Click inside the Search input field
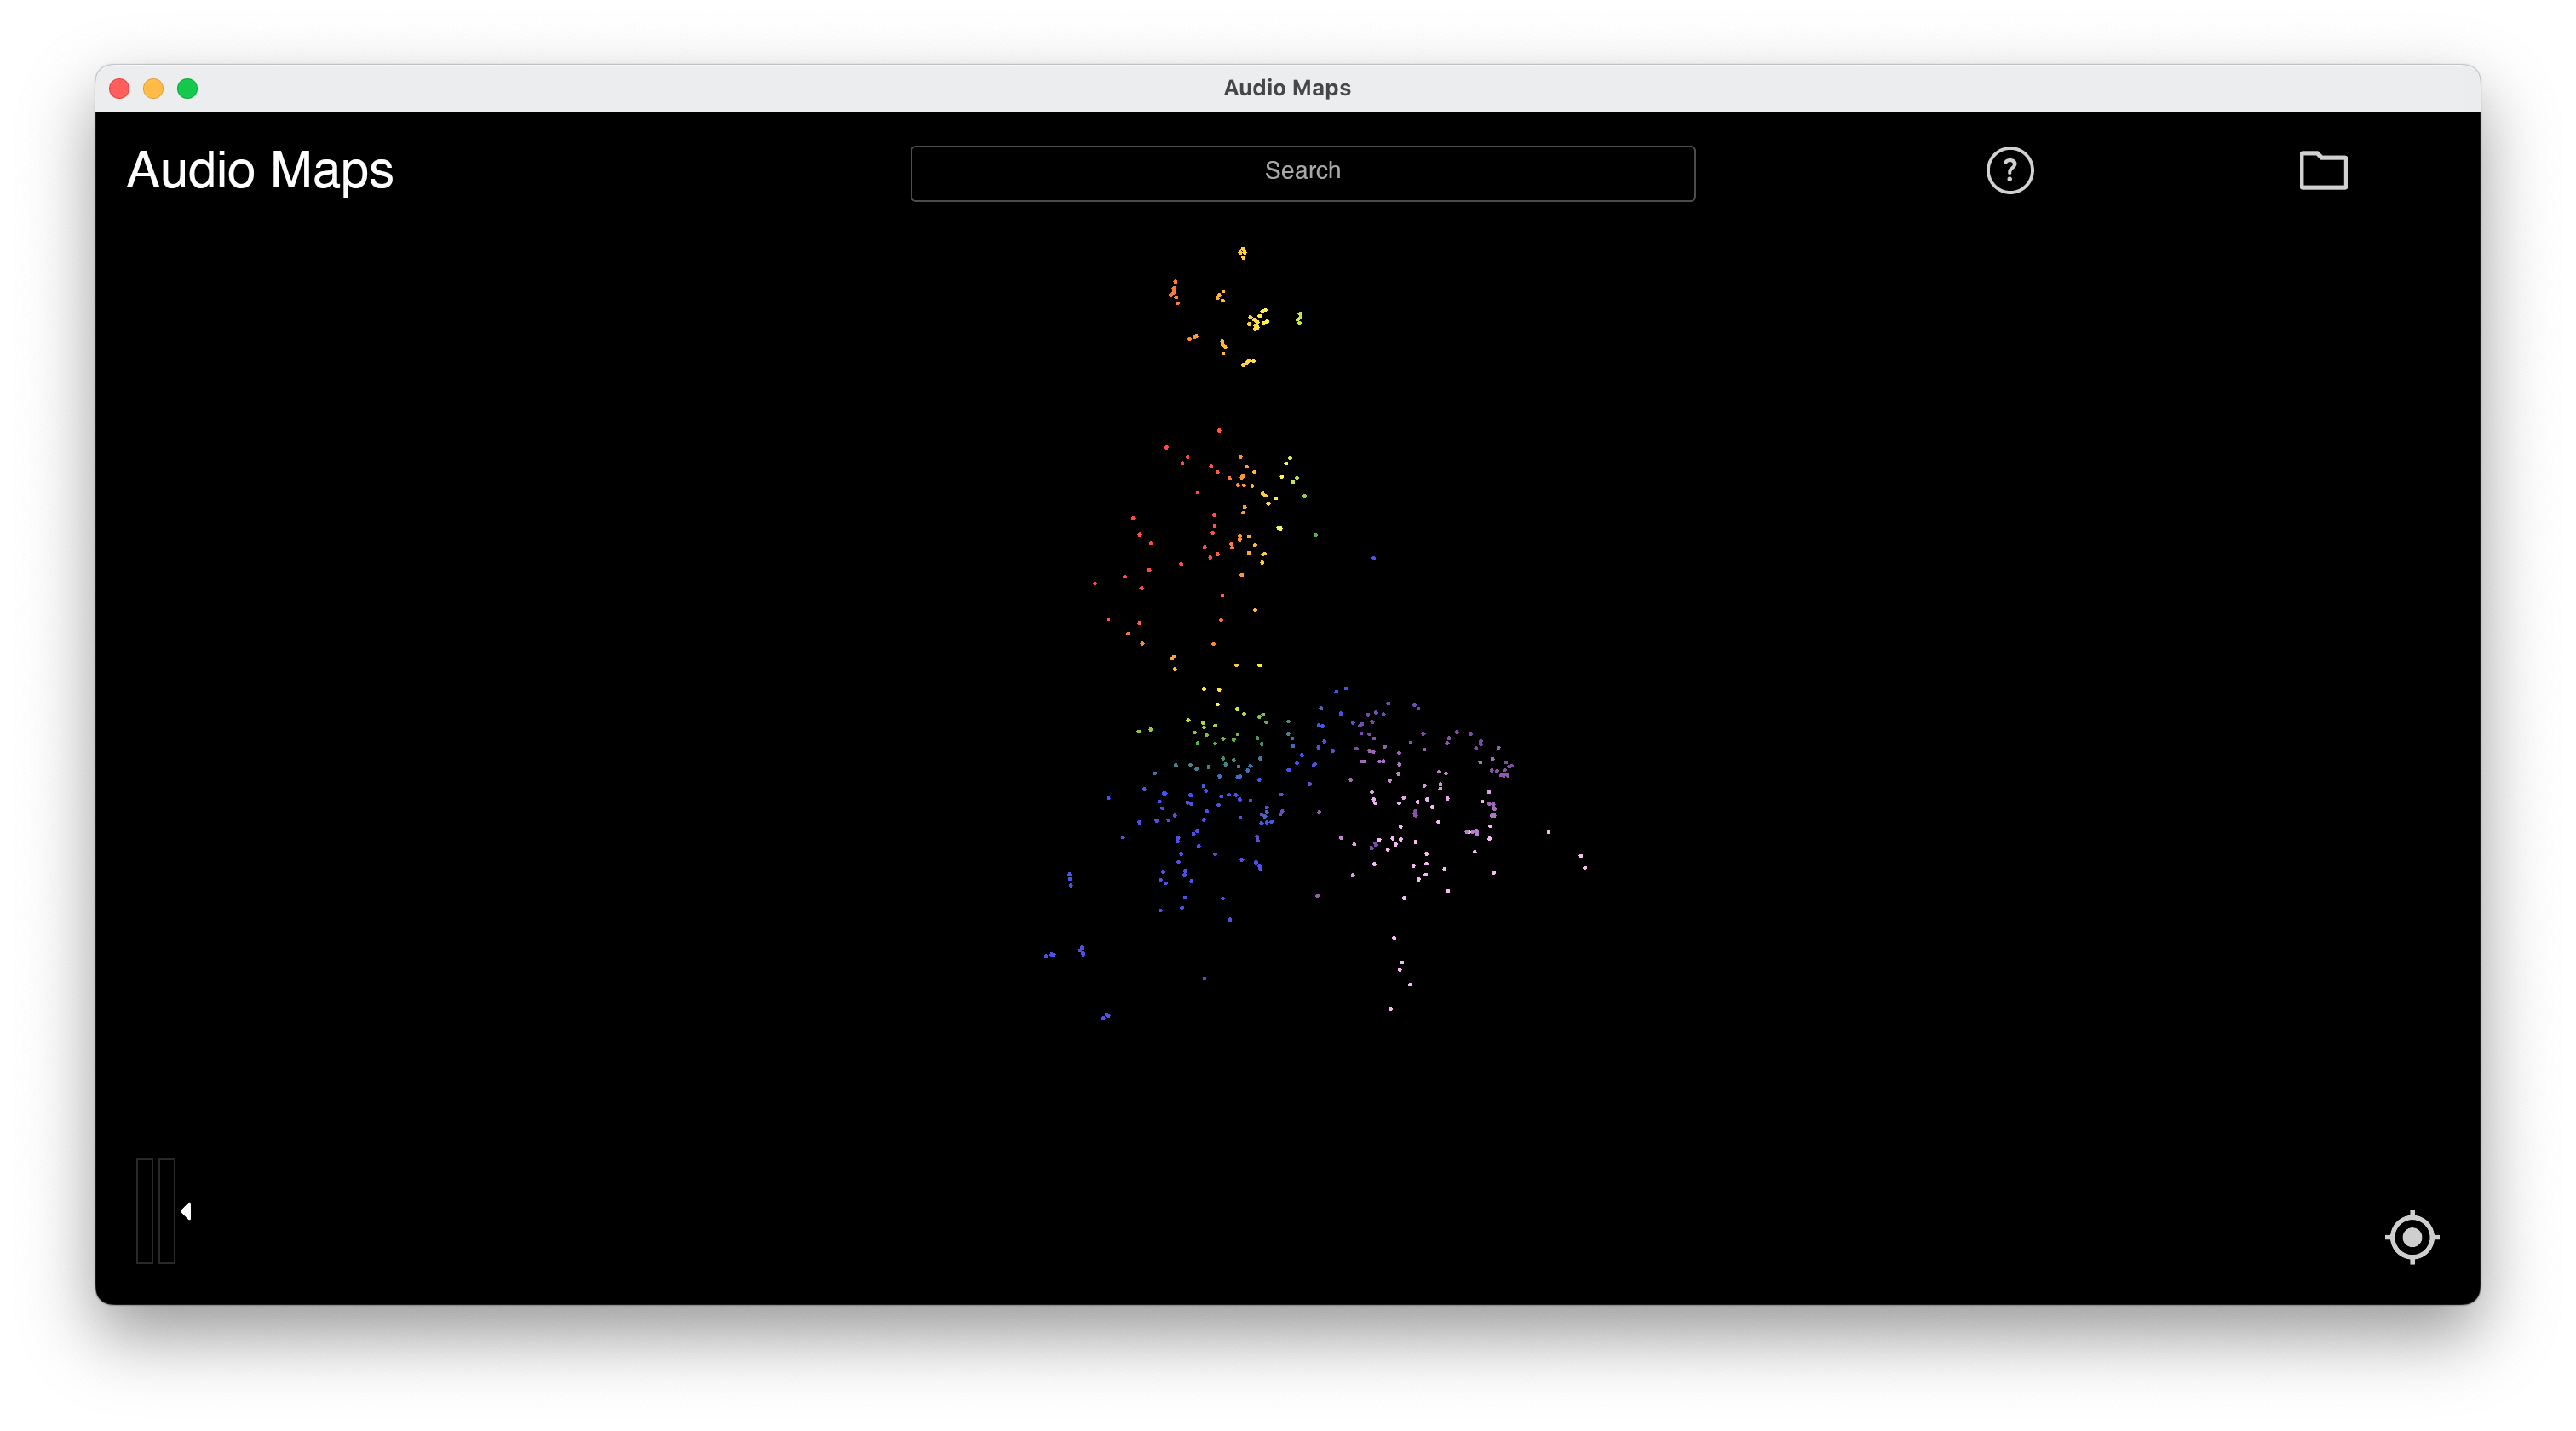 (1301, 172)
